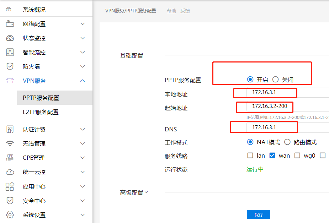Check the lan service line checkbox
This screenshot has width=329, height=223.
point(250,156)
